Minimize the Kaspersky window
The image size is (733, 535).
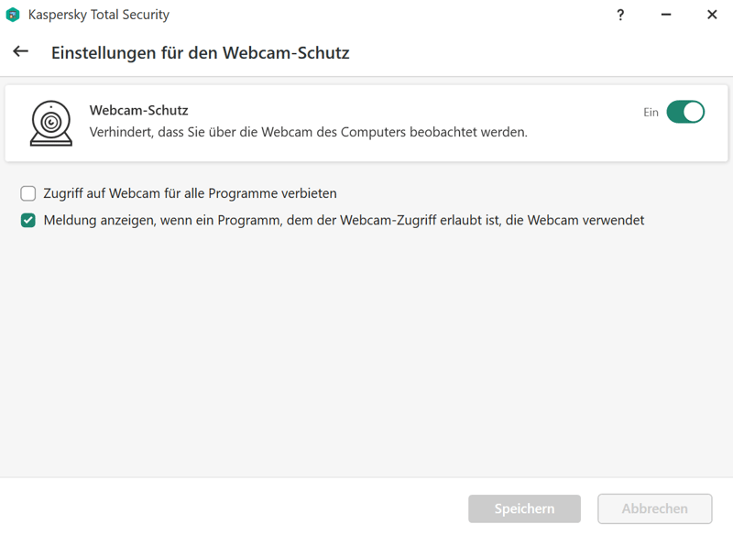click(x=666, y=15)
